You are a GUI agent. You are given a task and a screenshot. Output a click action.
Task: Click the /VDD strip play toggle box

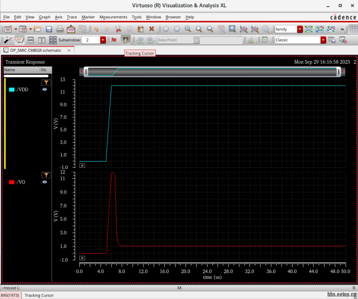coord(82,166)
